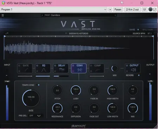Click the global MIX knob

point(114,68)
